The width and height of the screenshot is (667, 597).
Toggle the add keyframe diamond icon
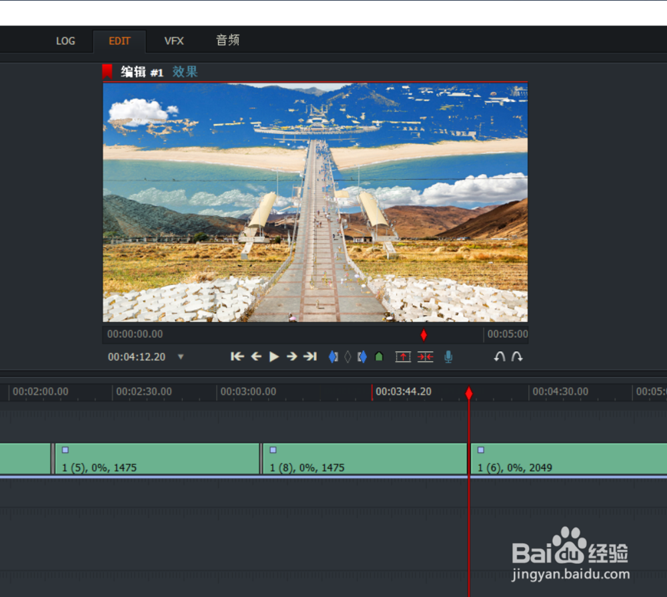pyautogui.click(x=348, y=356)
